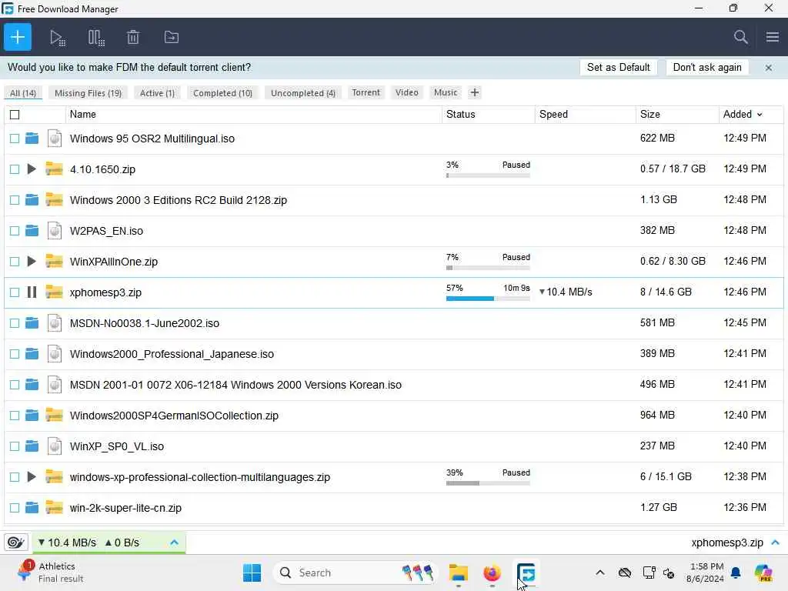
Task: Filter by the Video tag
Action: click(406, 92)
